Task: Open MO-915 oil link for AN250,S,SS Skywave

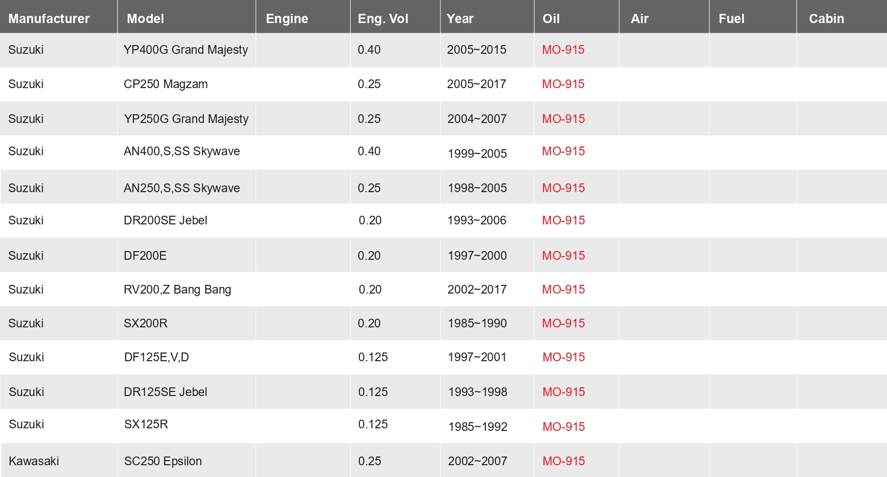Action: (x=563, y=188)
